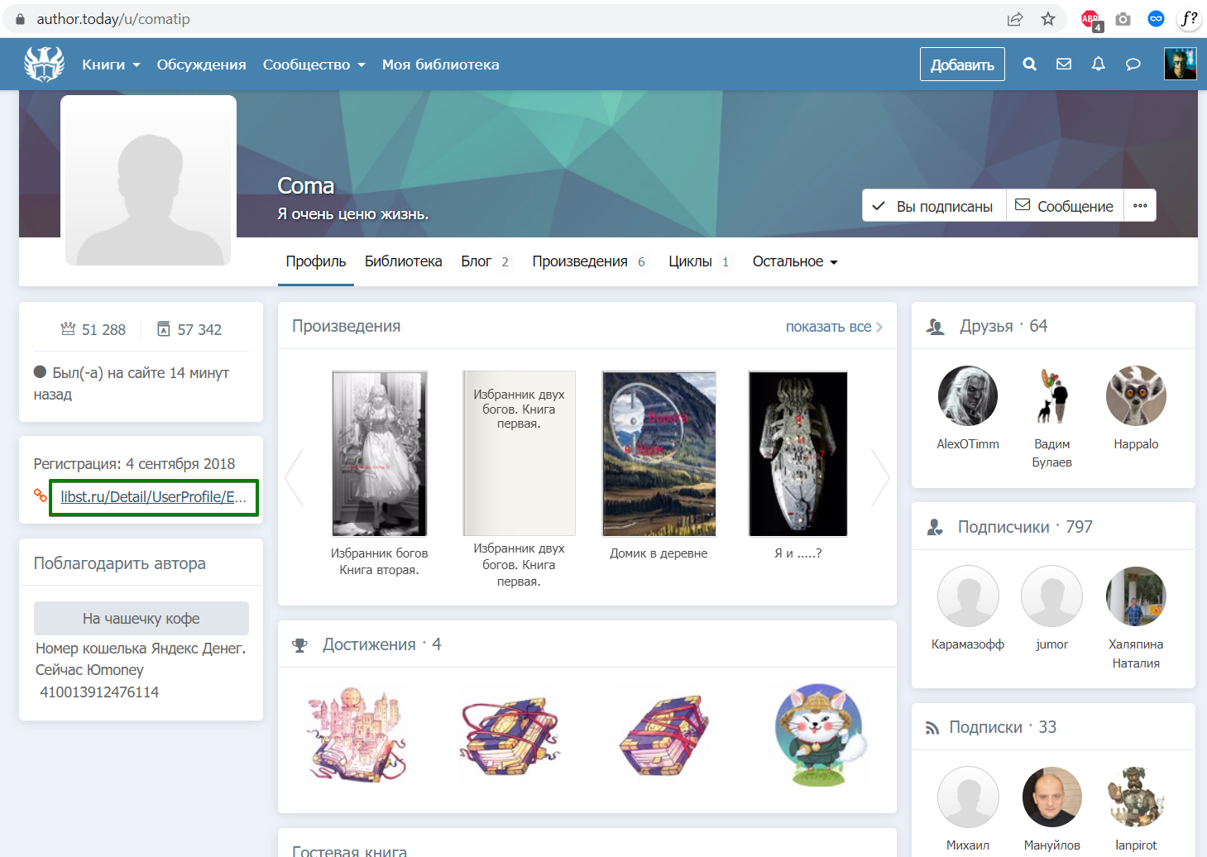Open the messages envelope icon
This screenshot has height=857, width=1207.
point(1064,65)
